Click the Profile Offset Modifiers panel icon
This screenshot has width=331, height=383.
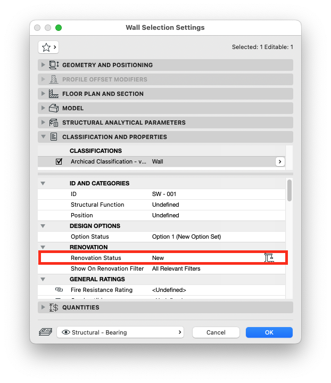click(54, 79)
